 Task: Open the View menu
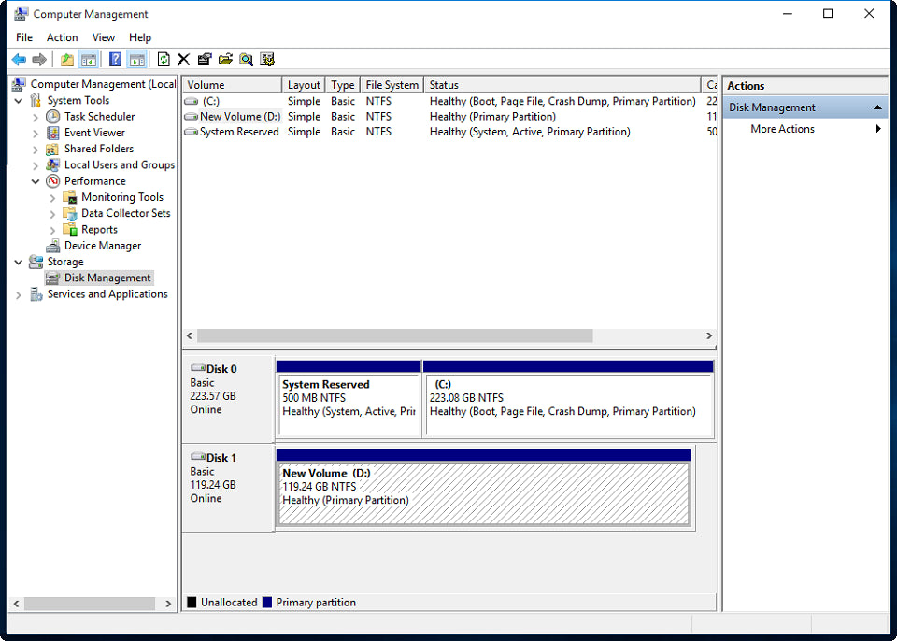click(x=104, y=37)
